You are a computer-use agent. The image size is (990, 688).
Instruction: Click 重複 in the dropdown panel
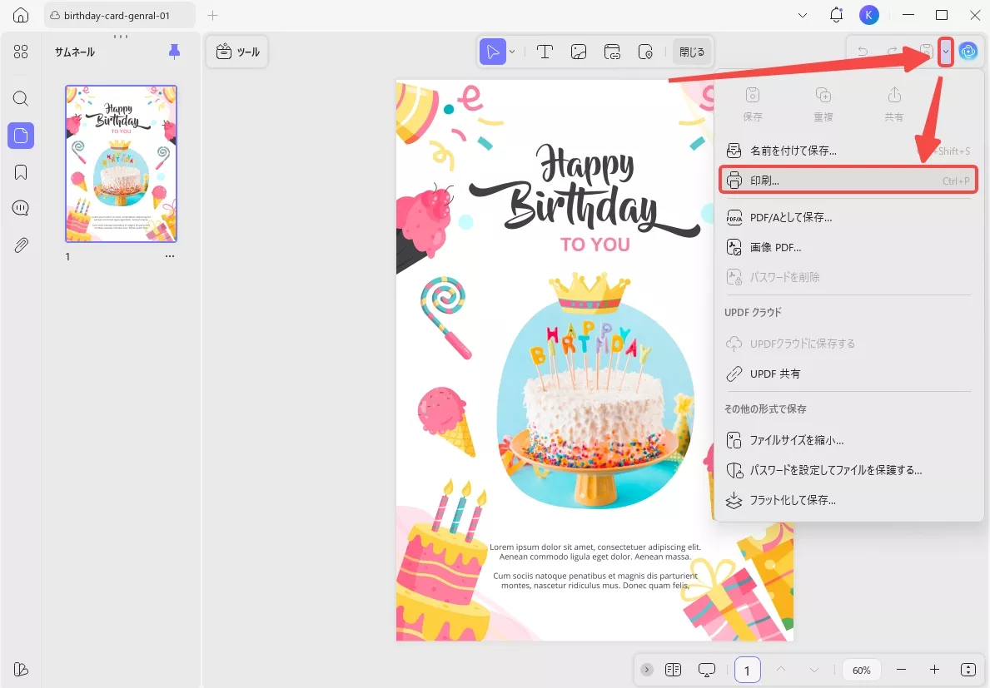[823, 104]
